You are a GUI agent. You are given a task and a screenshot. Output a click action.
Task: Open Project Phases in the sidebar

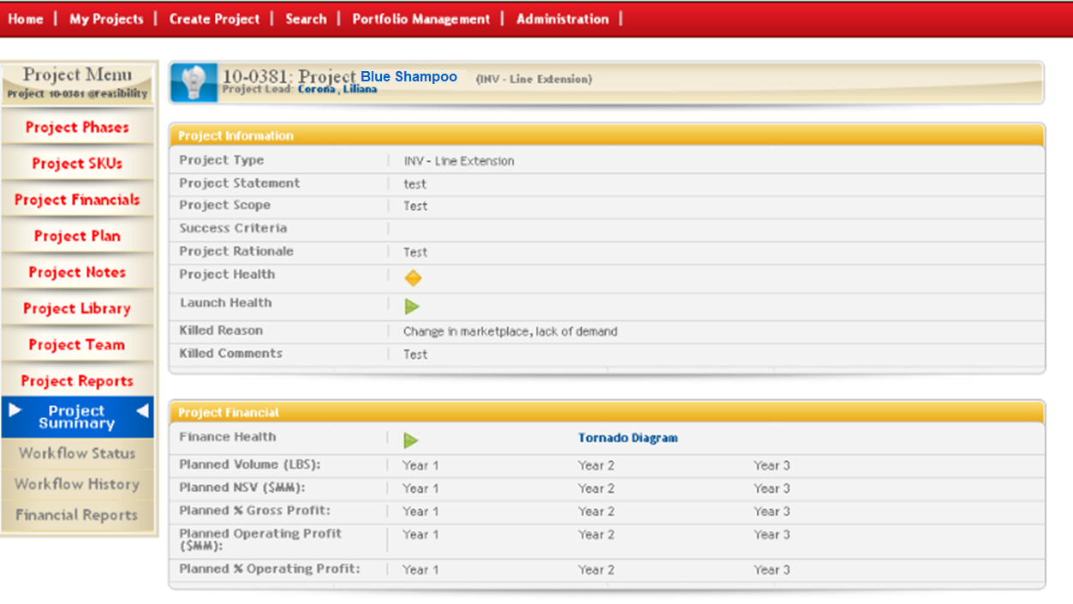point(77,128)
